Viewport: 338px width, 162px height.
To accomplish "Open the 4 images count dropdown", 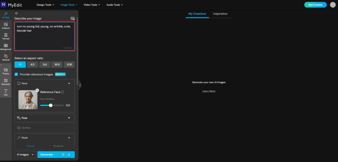I will 25,154.
